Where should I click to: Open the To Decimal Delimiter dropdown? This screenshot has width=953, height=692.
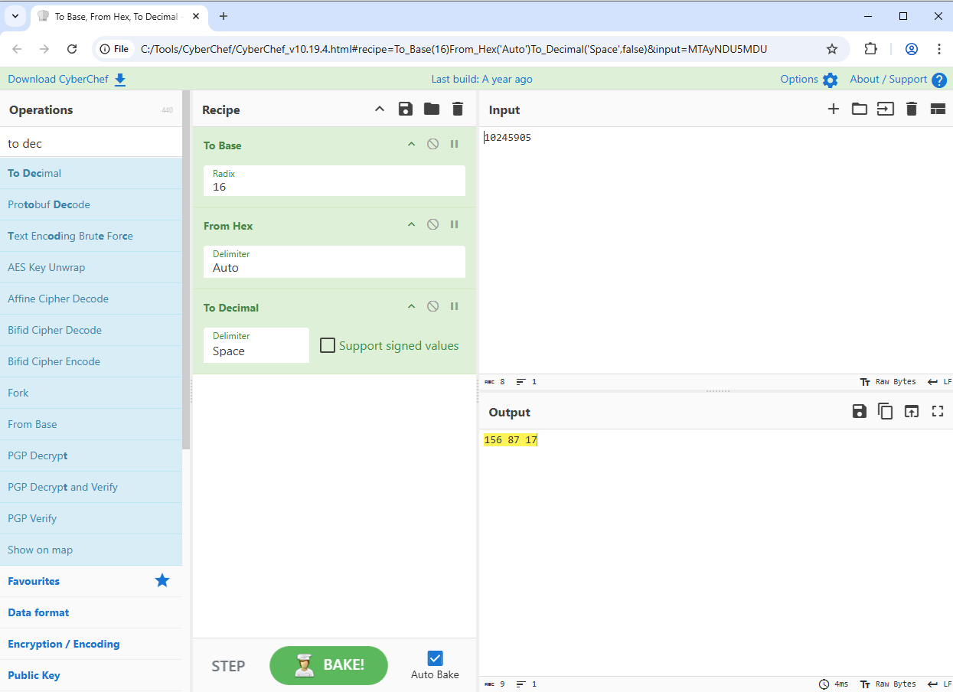pos(256,345)
